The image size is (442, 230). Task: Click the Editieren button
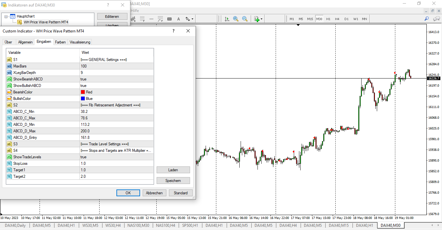pyautogui.click(x=112, y=17)
